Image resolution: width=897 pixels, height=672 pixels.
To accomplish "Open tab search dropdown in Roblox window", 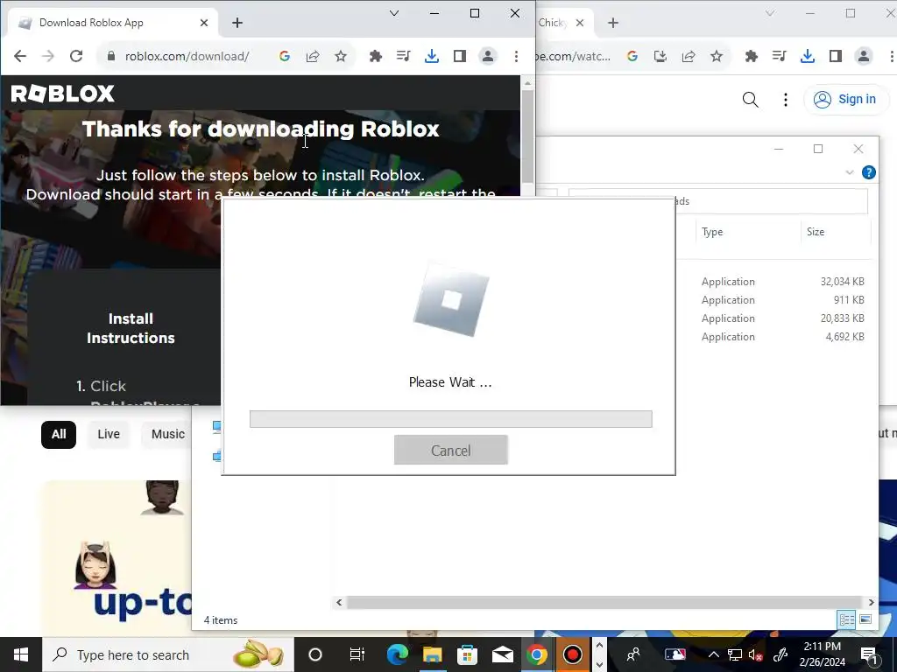I will coord(394,13).
